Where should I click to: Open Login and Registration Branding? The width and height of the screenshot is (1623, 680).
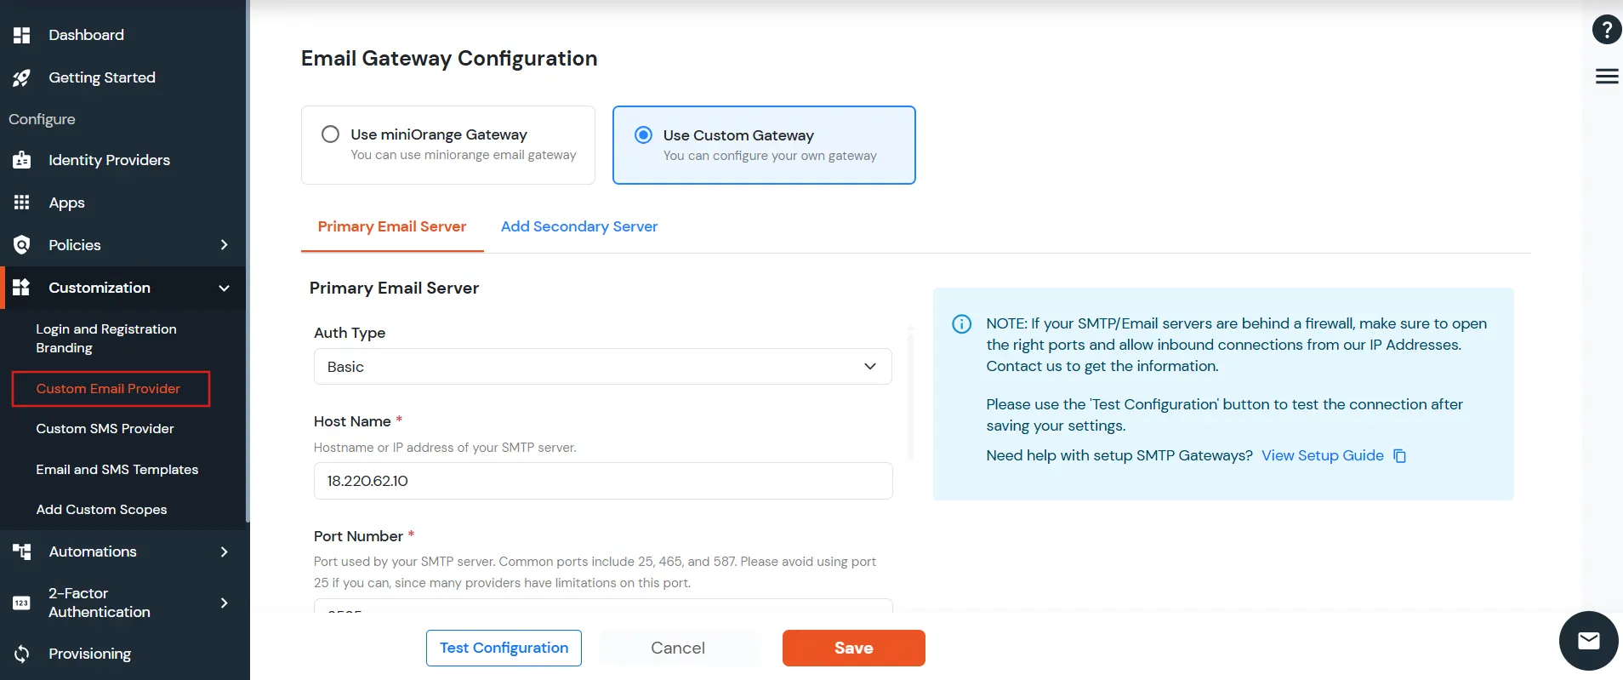106,339
